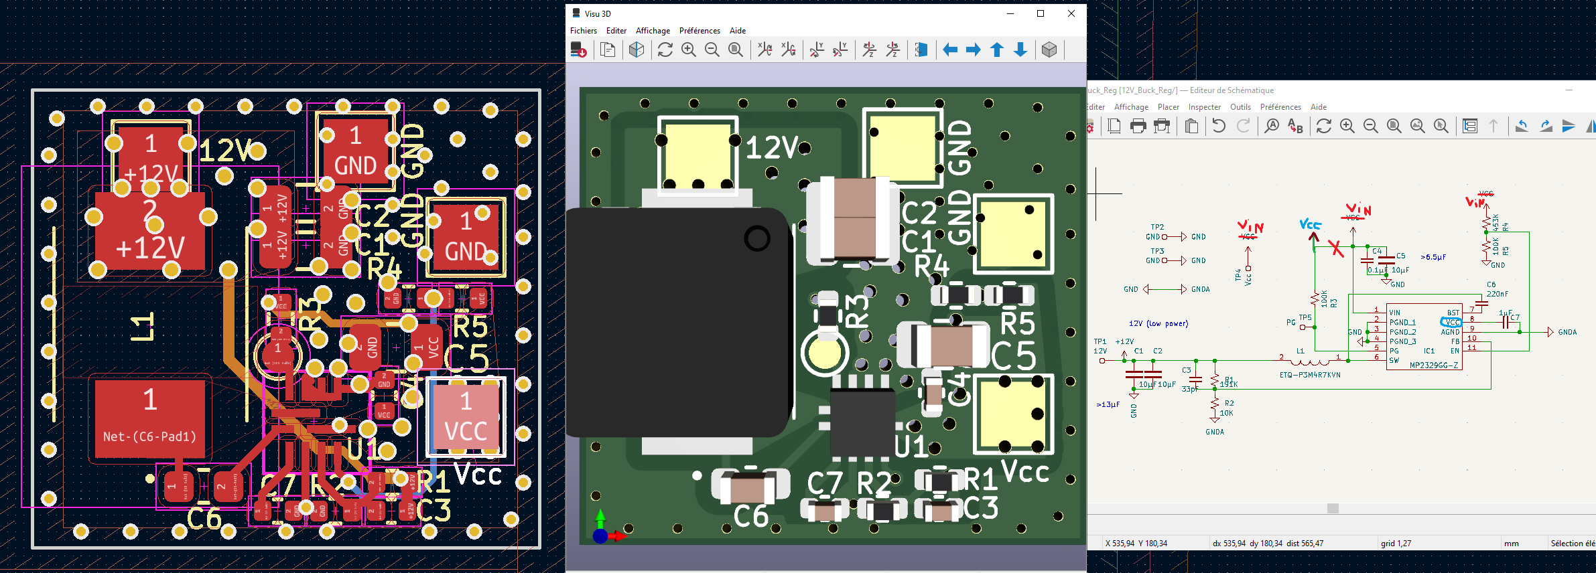Open Aide menu in schematic editor
Screen dimensions: 1596x573
pos(1319,107)
